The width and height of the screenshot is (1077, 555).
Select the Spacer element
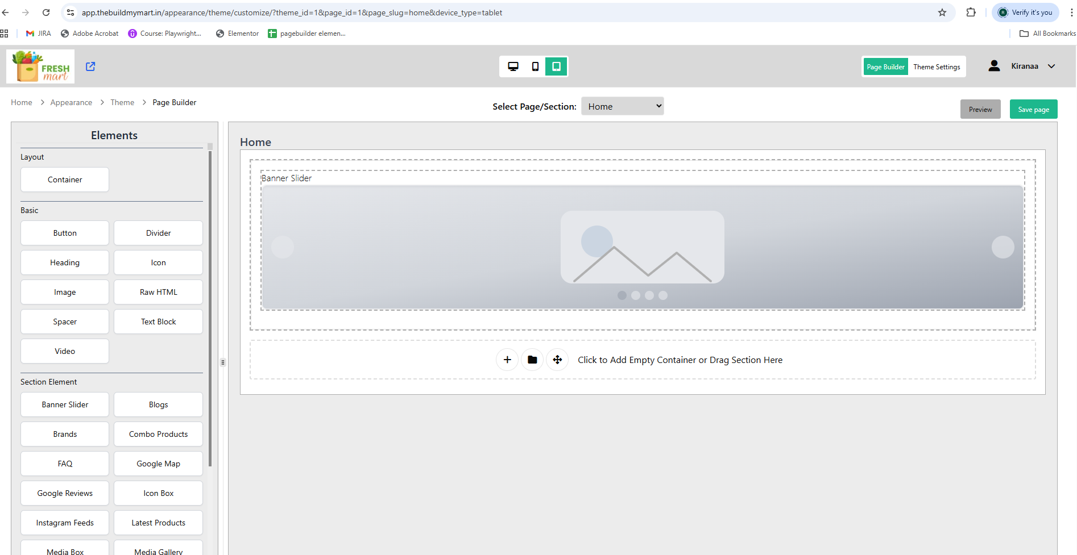(65, 322)
